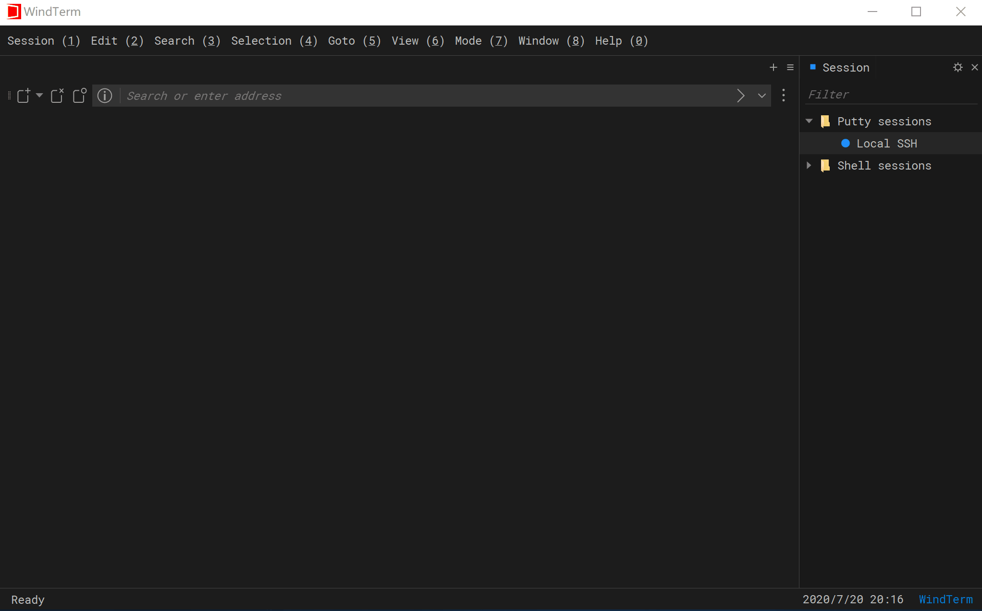Click the Filter field in Session panel
The height and width of the screenshot is (611, 982).
click(892, 95)
